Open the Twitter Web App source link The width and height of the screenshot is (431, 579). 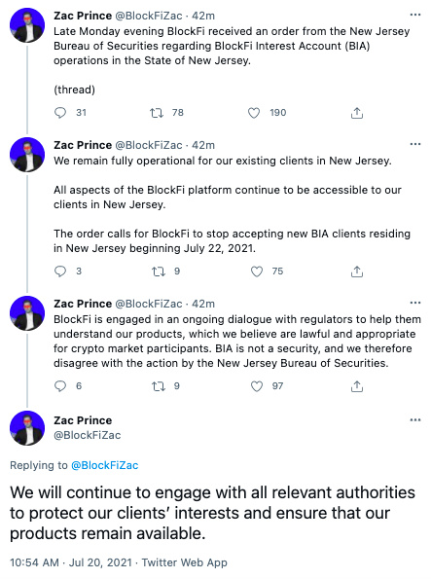(x=185, y=562)
